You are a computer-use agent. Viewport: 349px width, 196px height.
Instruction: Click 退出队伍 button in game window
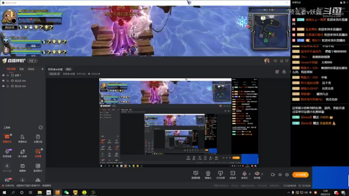click(x=10, y=27)
